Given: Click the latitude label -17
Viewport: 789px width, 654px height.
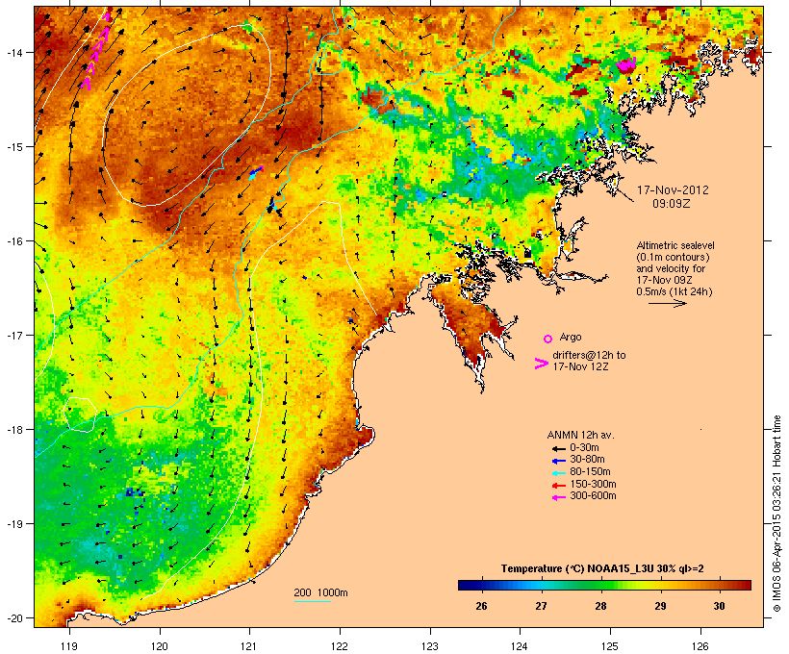Looking at the screenshot, I should (14, 335).
